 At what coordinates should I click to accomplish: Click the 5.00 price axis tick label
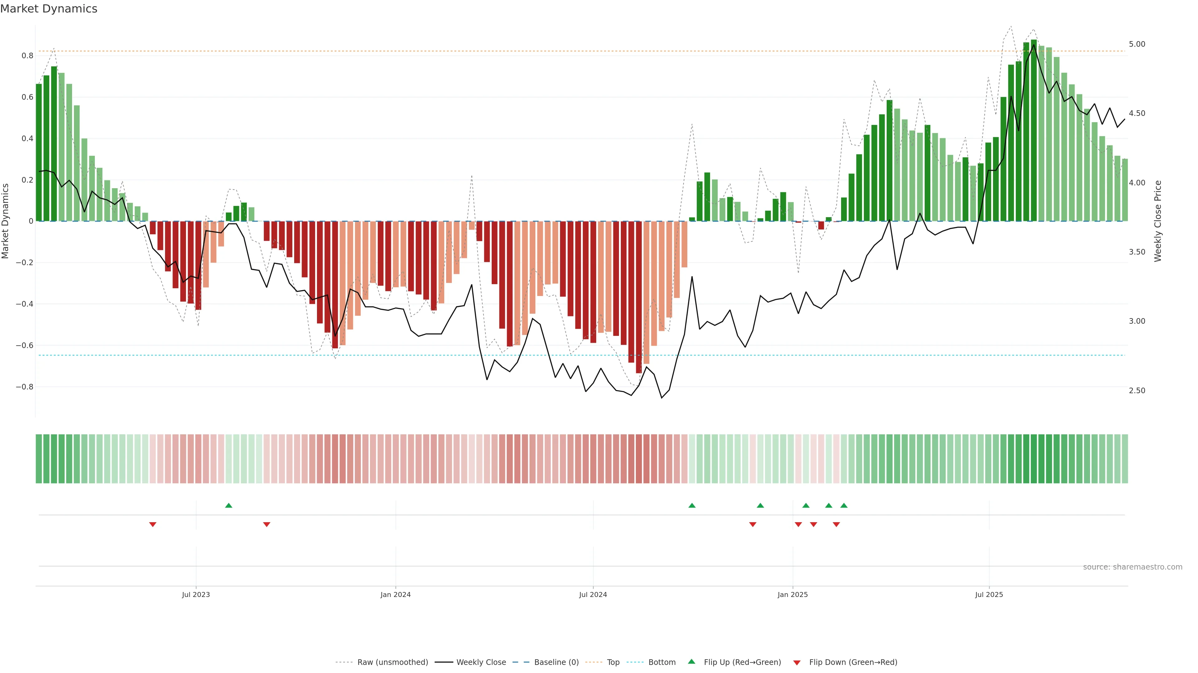1137,44
